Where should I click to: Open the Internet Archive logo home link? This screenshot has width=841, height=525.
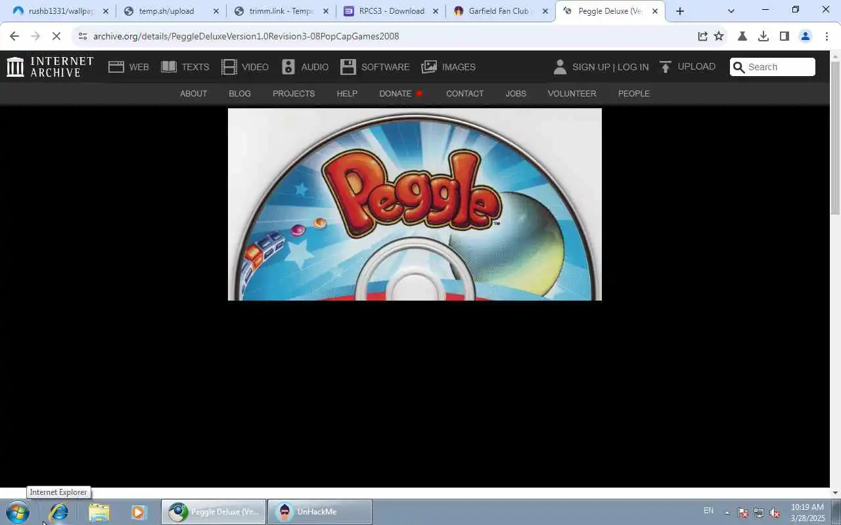pos(50,66)
